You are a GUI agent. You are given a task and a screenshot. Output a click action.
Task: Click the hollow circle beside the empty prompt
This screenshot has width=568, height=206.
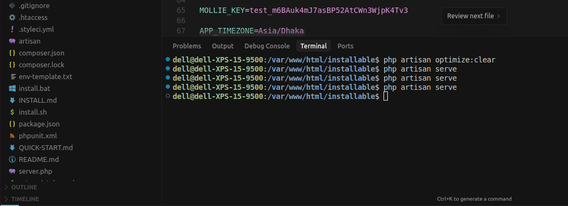167,96
